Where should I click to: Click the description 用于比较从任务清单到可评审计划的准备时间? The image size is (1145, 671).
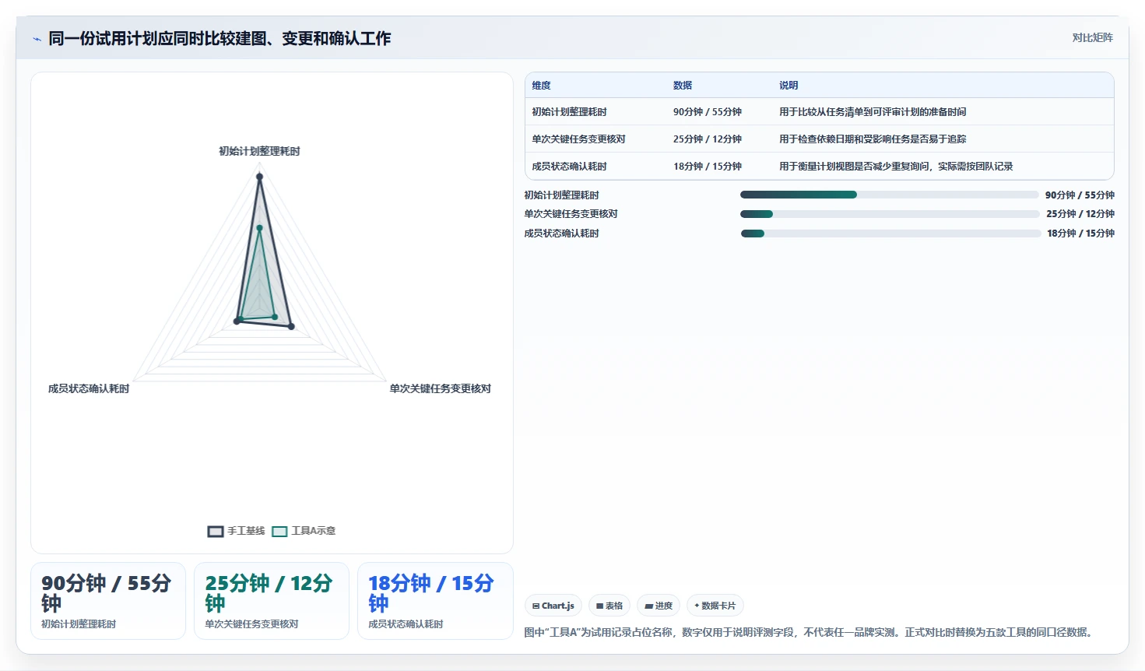point(873,112)
